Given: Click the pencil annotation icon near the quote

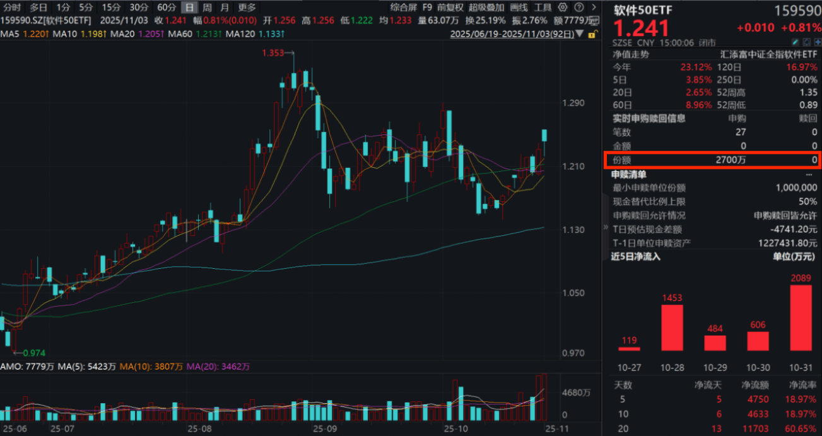Looking at the screenshot, I should [x=796, y=42].
